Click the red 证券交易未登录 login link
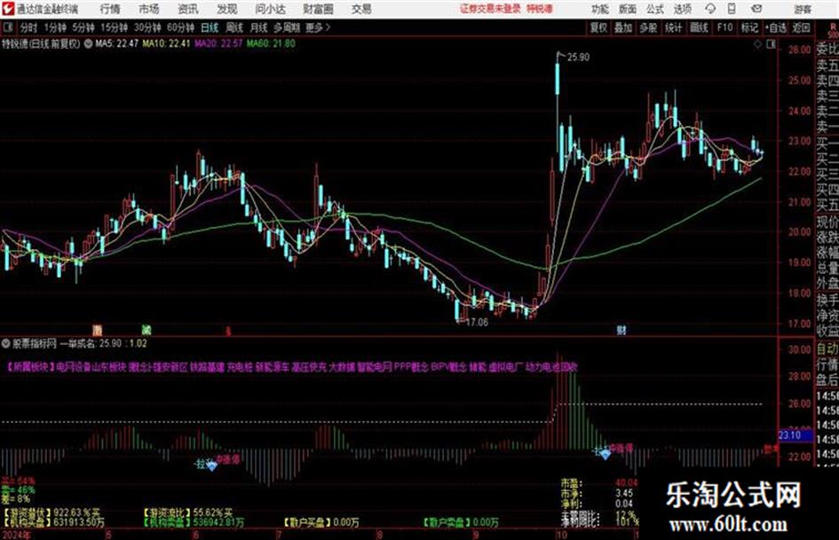 [x=490, y=9]
